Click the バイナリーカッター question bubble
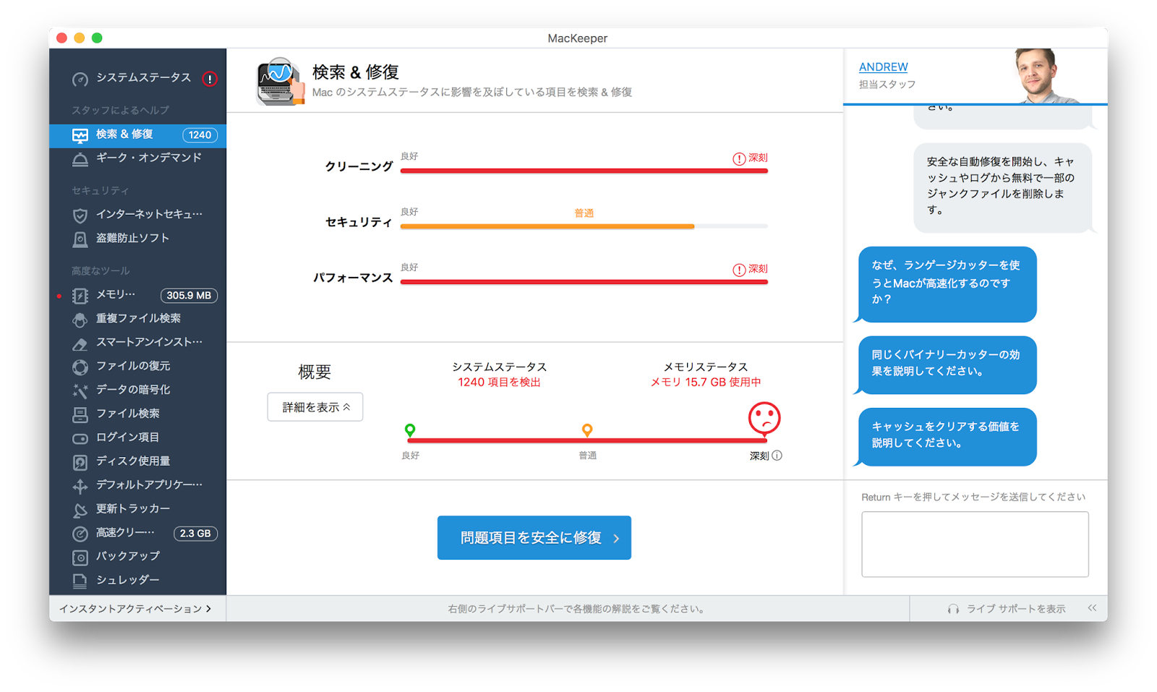The height and width of the screenshot is (692, 1157). click(947, 364)
